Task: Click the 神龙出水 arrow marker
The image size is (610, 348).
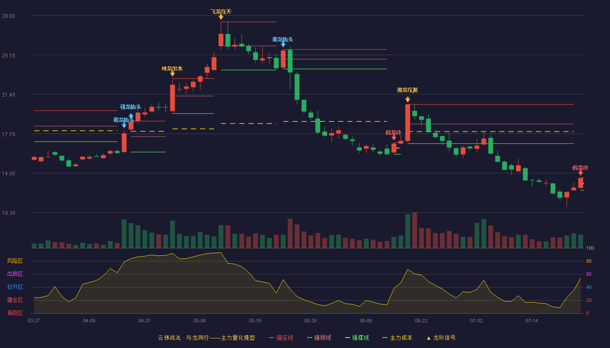Action: 173,74
